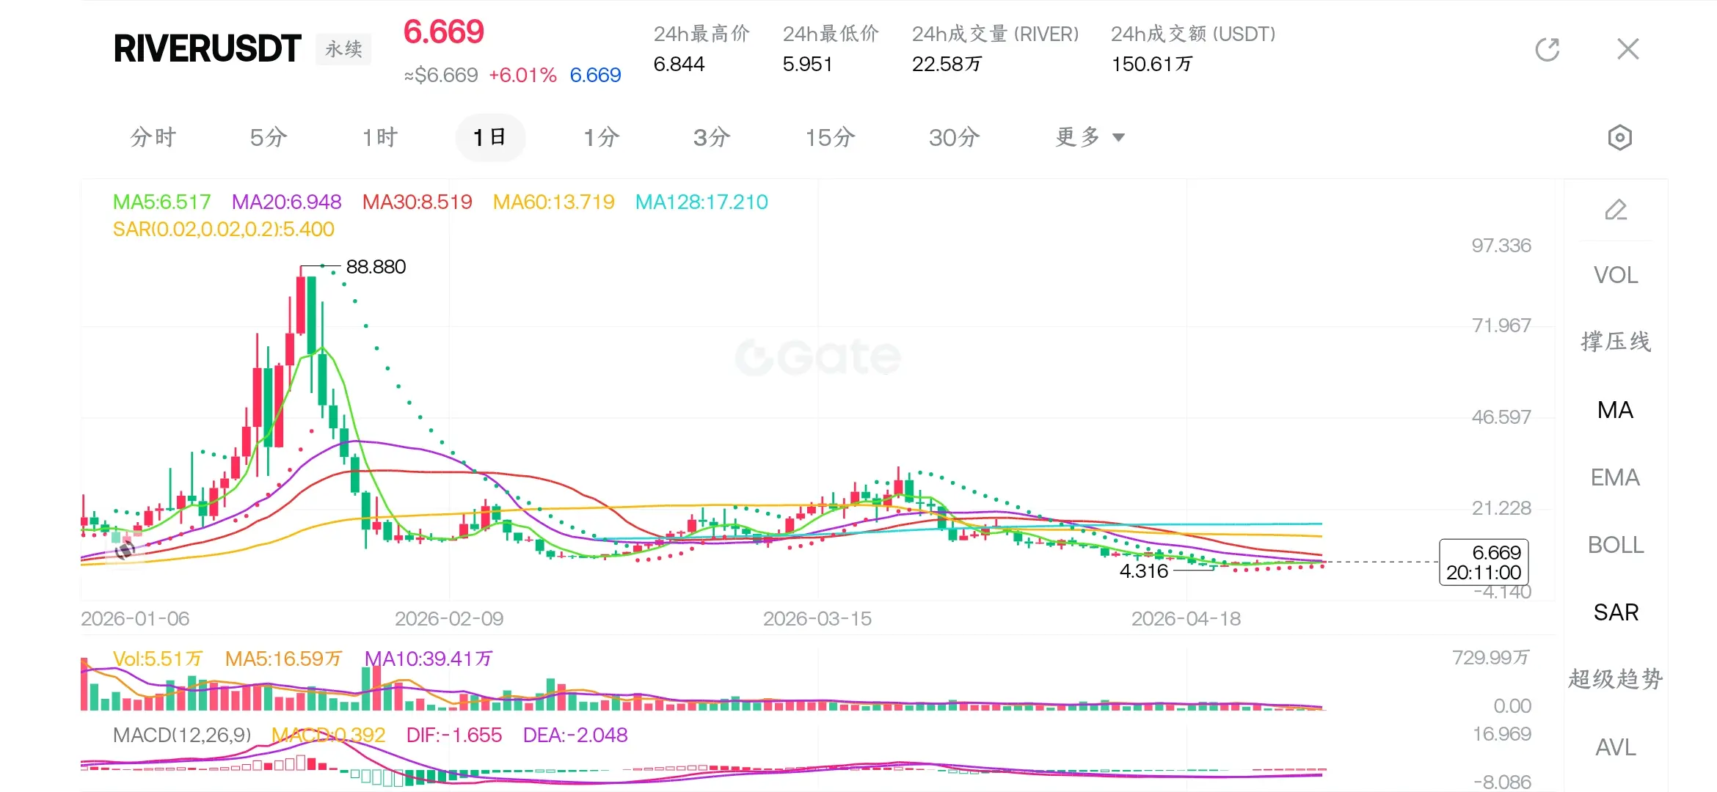Enable the EMA indicator
Viewport: 1717px width, 792px height.
pyautogui.click(x=1615, y=477)
